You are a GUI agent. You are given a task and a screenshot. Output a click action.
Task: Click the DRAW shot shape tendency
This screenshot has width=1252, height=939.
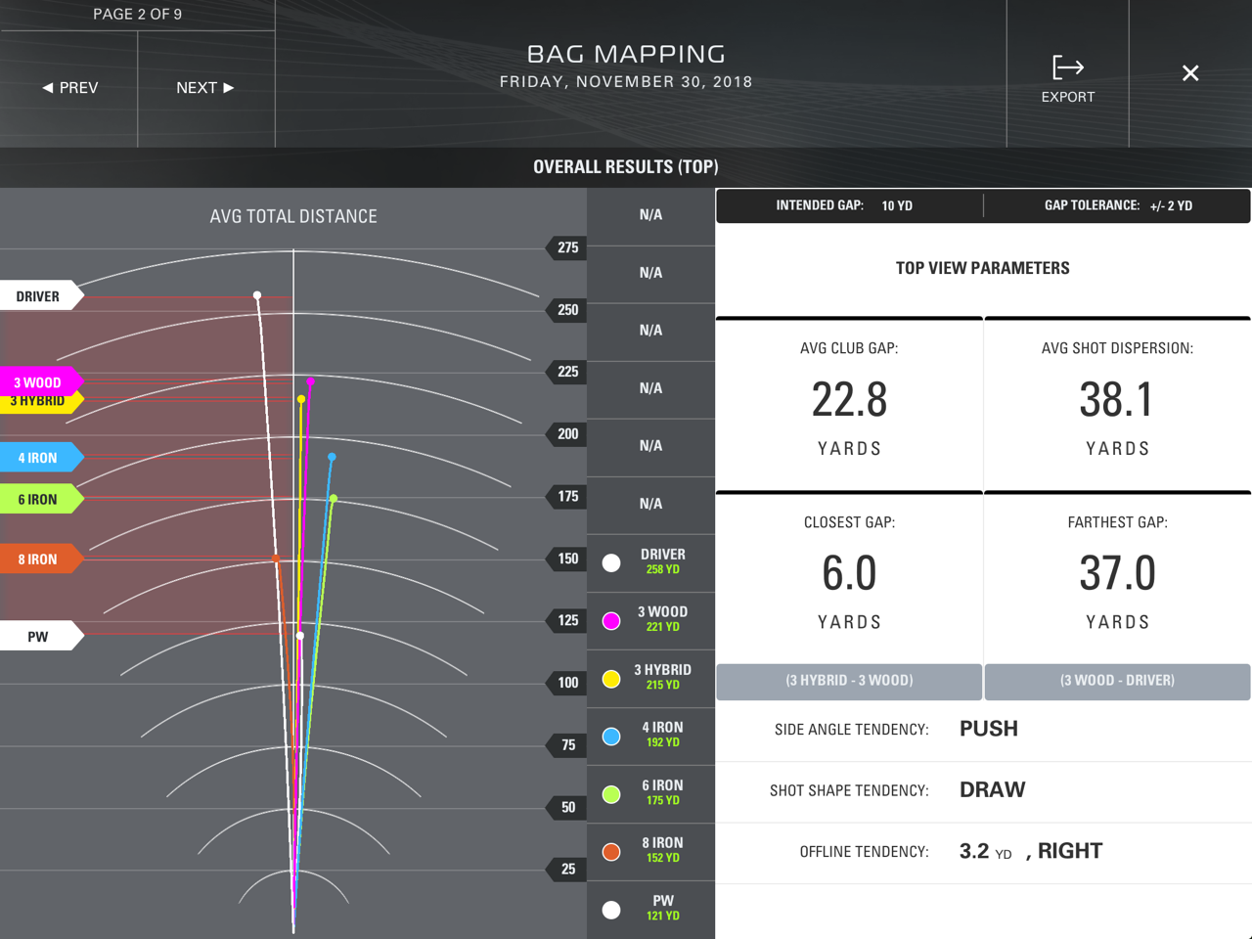point(992,790)
